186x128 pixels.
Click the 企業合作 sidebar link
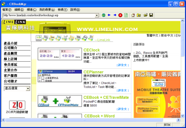click(x=10, y=70)
